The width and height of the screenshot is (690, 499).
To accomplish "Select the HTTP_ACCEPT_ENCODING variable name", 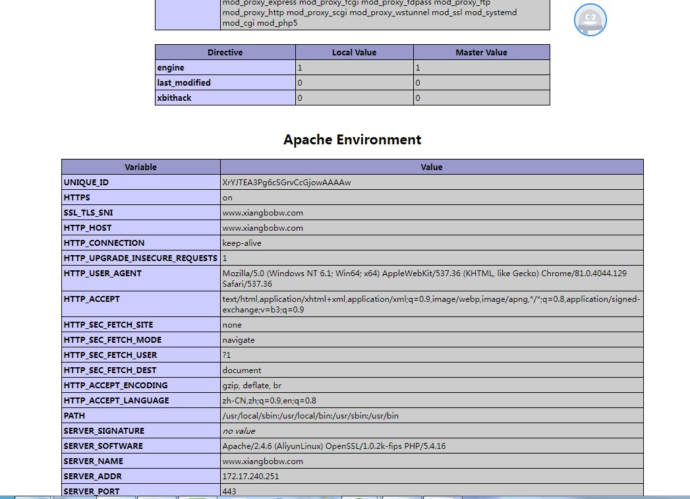I will (x=116, y=386).
